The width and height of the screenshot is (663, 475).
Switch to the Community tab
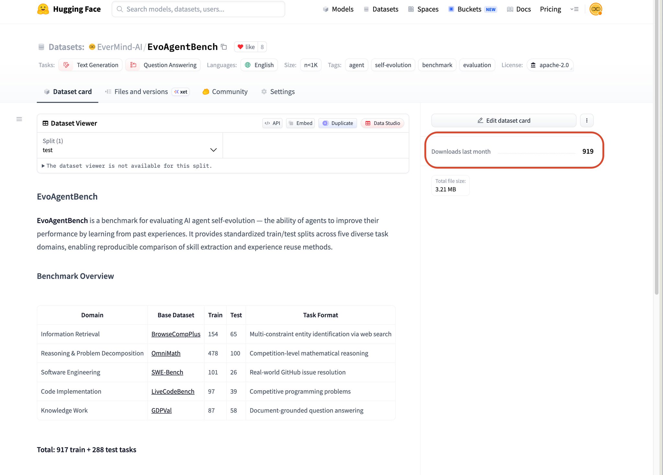(x=225, y=92)
